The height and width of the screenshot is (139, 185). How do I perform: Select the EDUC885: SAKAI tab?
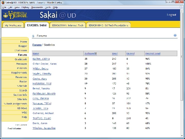(37, 25)
